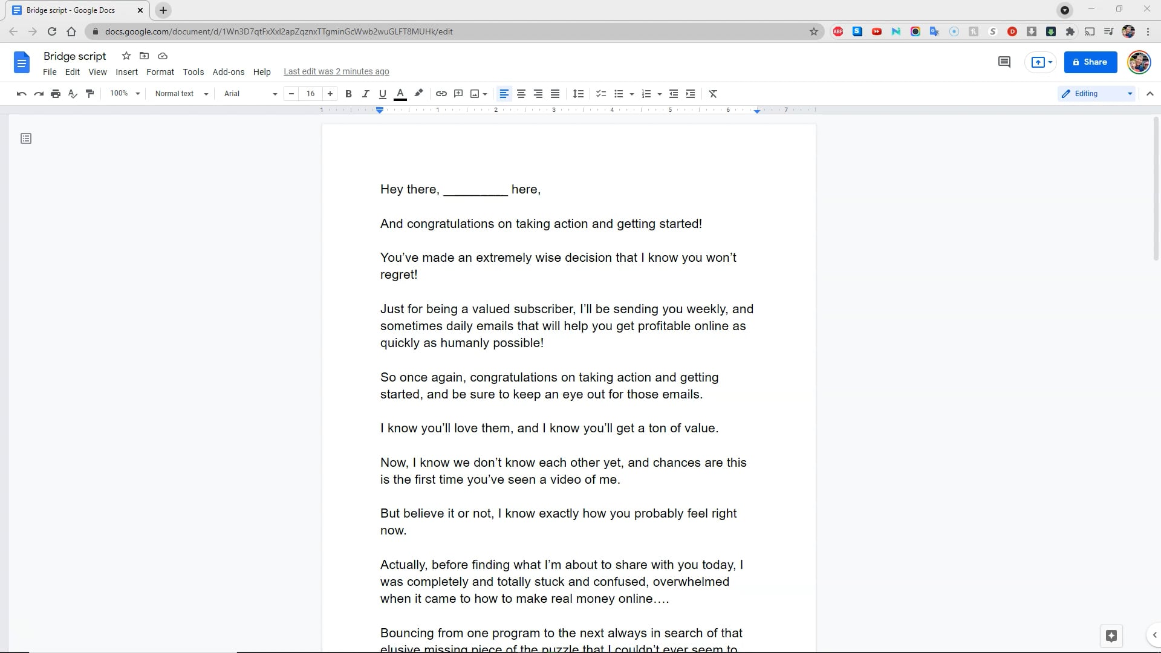This screenshot has width=1161, height=653.
Task: Open the Editing mode dropdown
Action: coord(1097,94)
